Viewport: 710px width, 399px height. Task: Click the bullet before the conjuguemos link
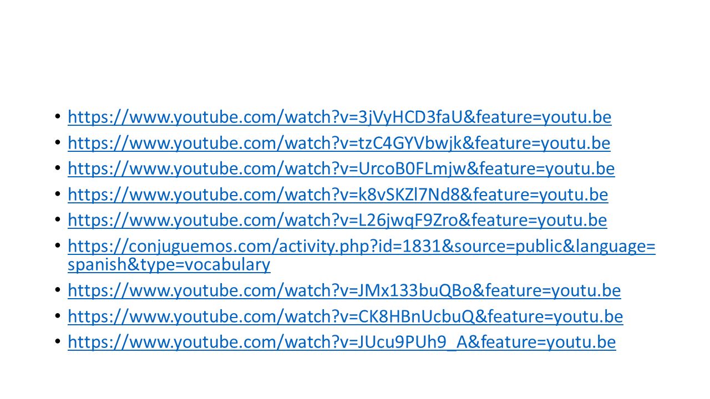tap(58, 247)
